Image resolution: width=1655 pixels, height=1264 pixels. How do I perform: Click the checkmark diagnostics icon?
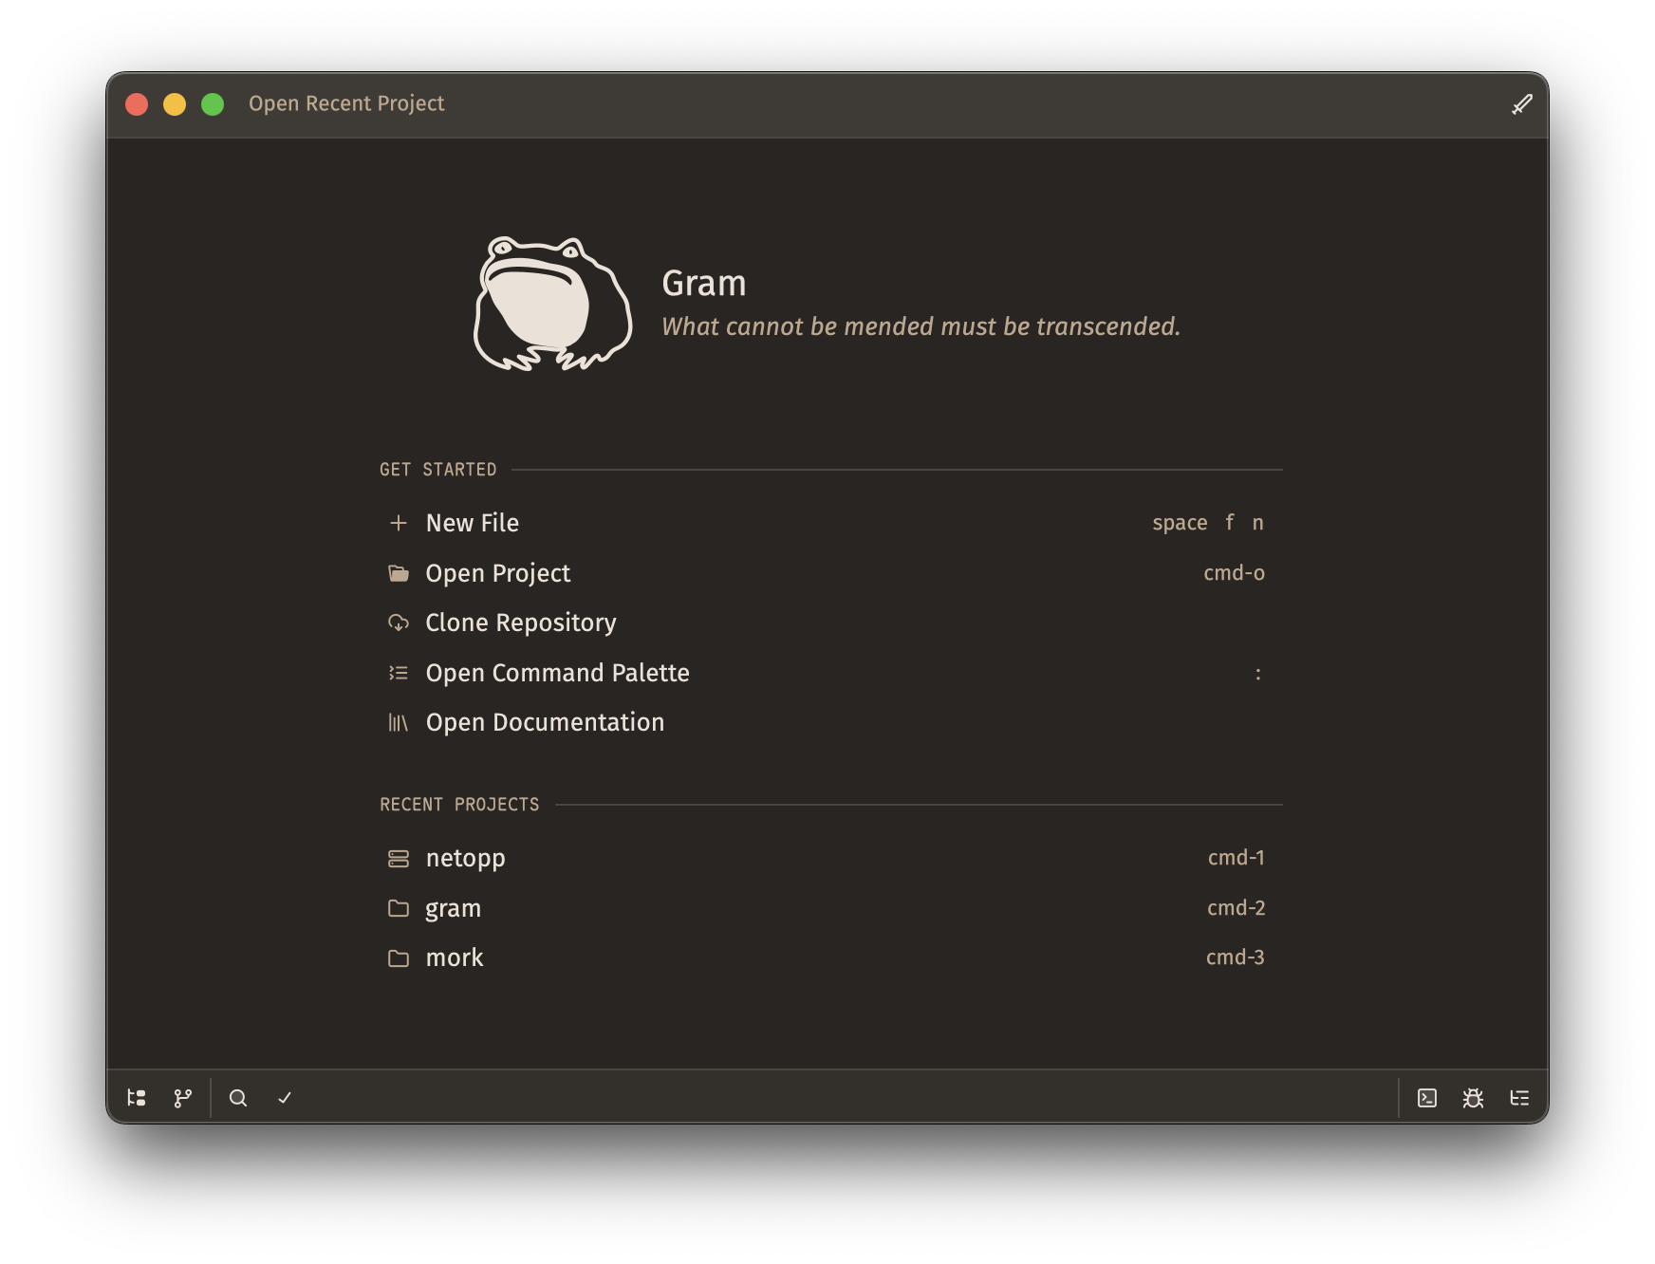(284, 1098)
